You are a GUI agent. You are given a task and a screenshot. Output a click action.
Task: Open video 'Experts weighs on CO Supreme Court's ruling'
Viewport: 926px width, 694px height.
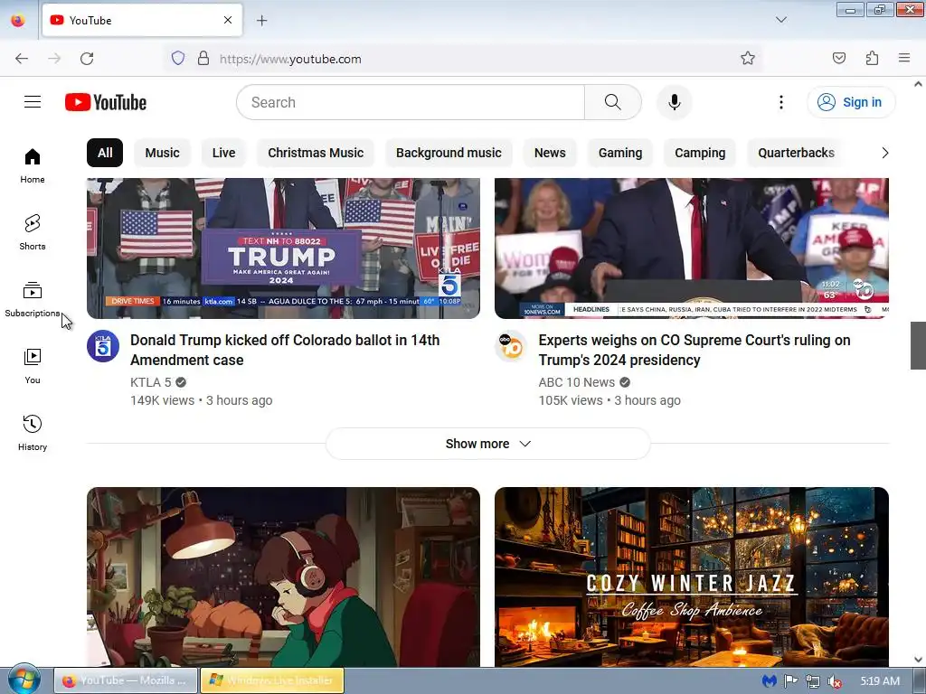[x=694, y=350]
